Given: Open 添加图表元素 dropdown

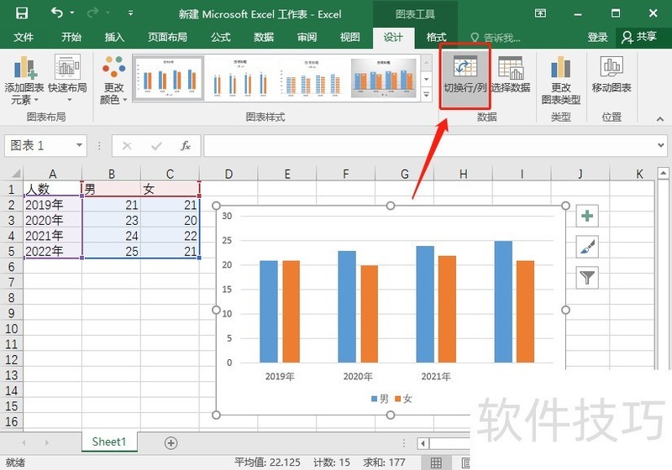Looking at the screenshot, I should (24, 80).
